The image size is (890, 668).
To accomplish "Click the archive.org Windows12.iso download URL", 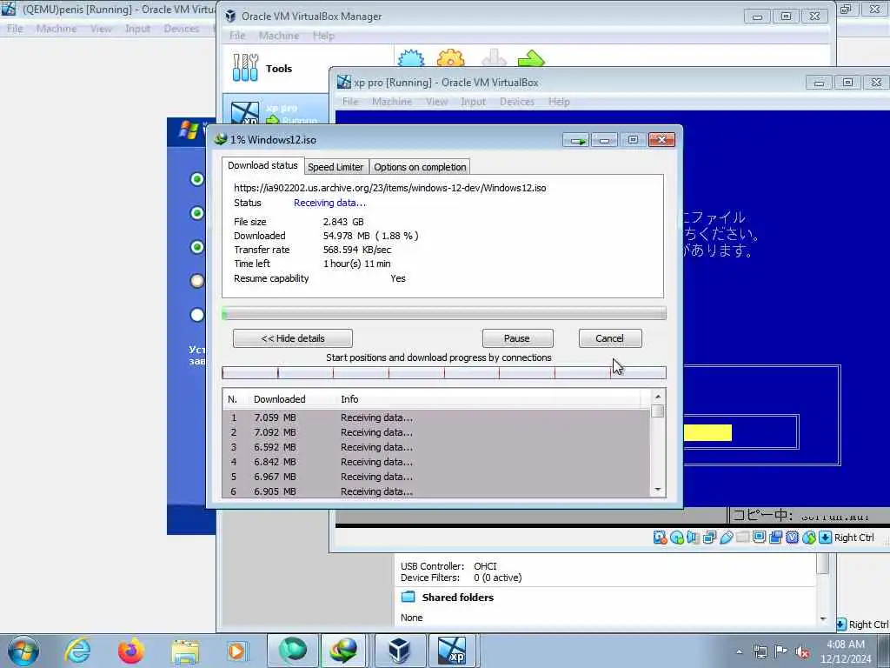I will (390, 188).
